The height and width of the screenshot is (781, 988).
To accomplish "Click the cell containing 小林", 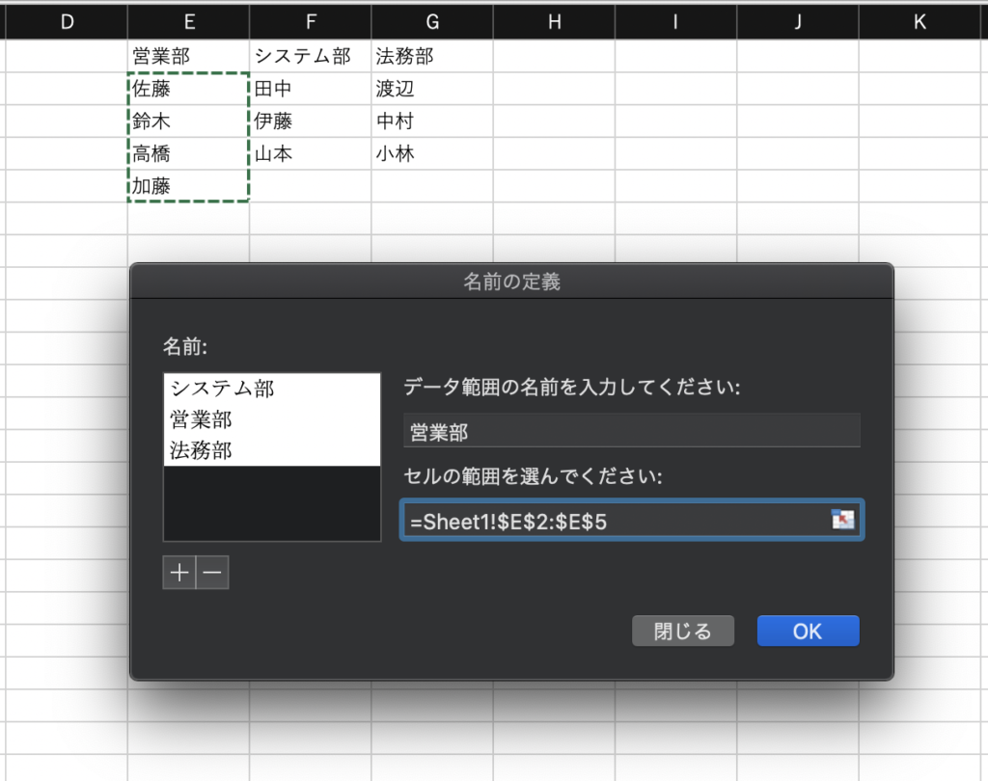I will coord(432,153).
